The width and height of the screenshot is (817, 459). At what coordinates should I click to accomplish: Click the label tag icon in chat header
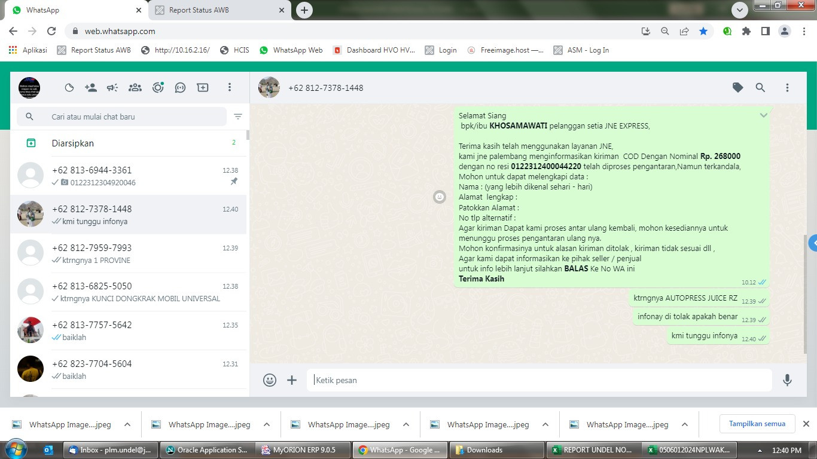738,88
